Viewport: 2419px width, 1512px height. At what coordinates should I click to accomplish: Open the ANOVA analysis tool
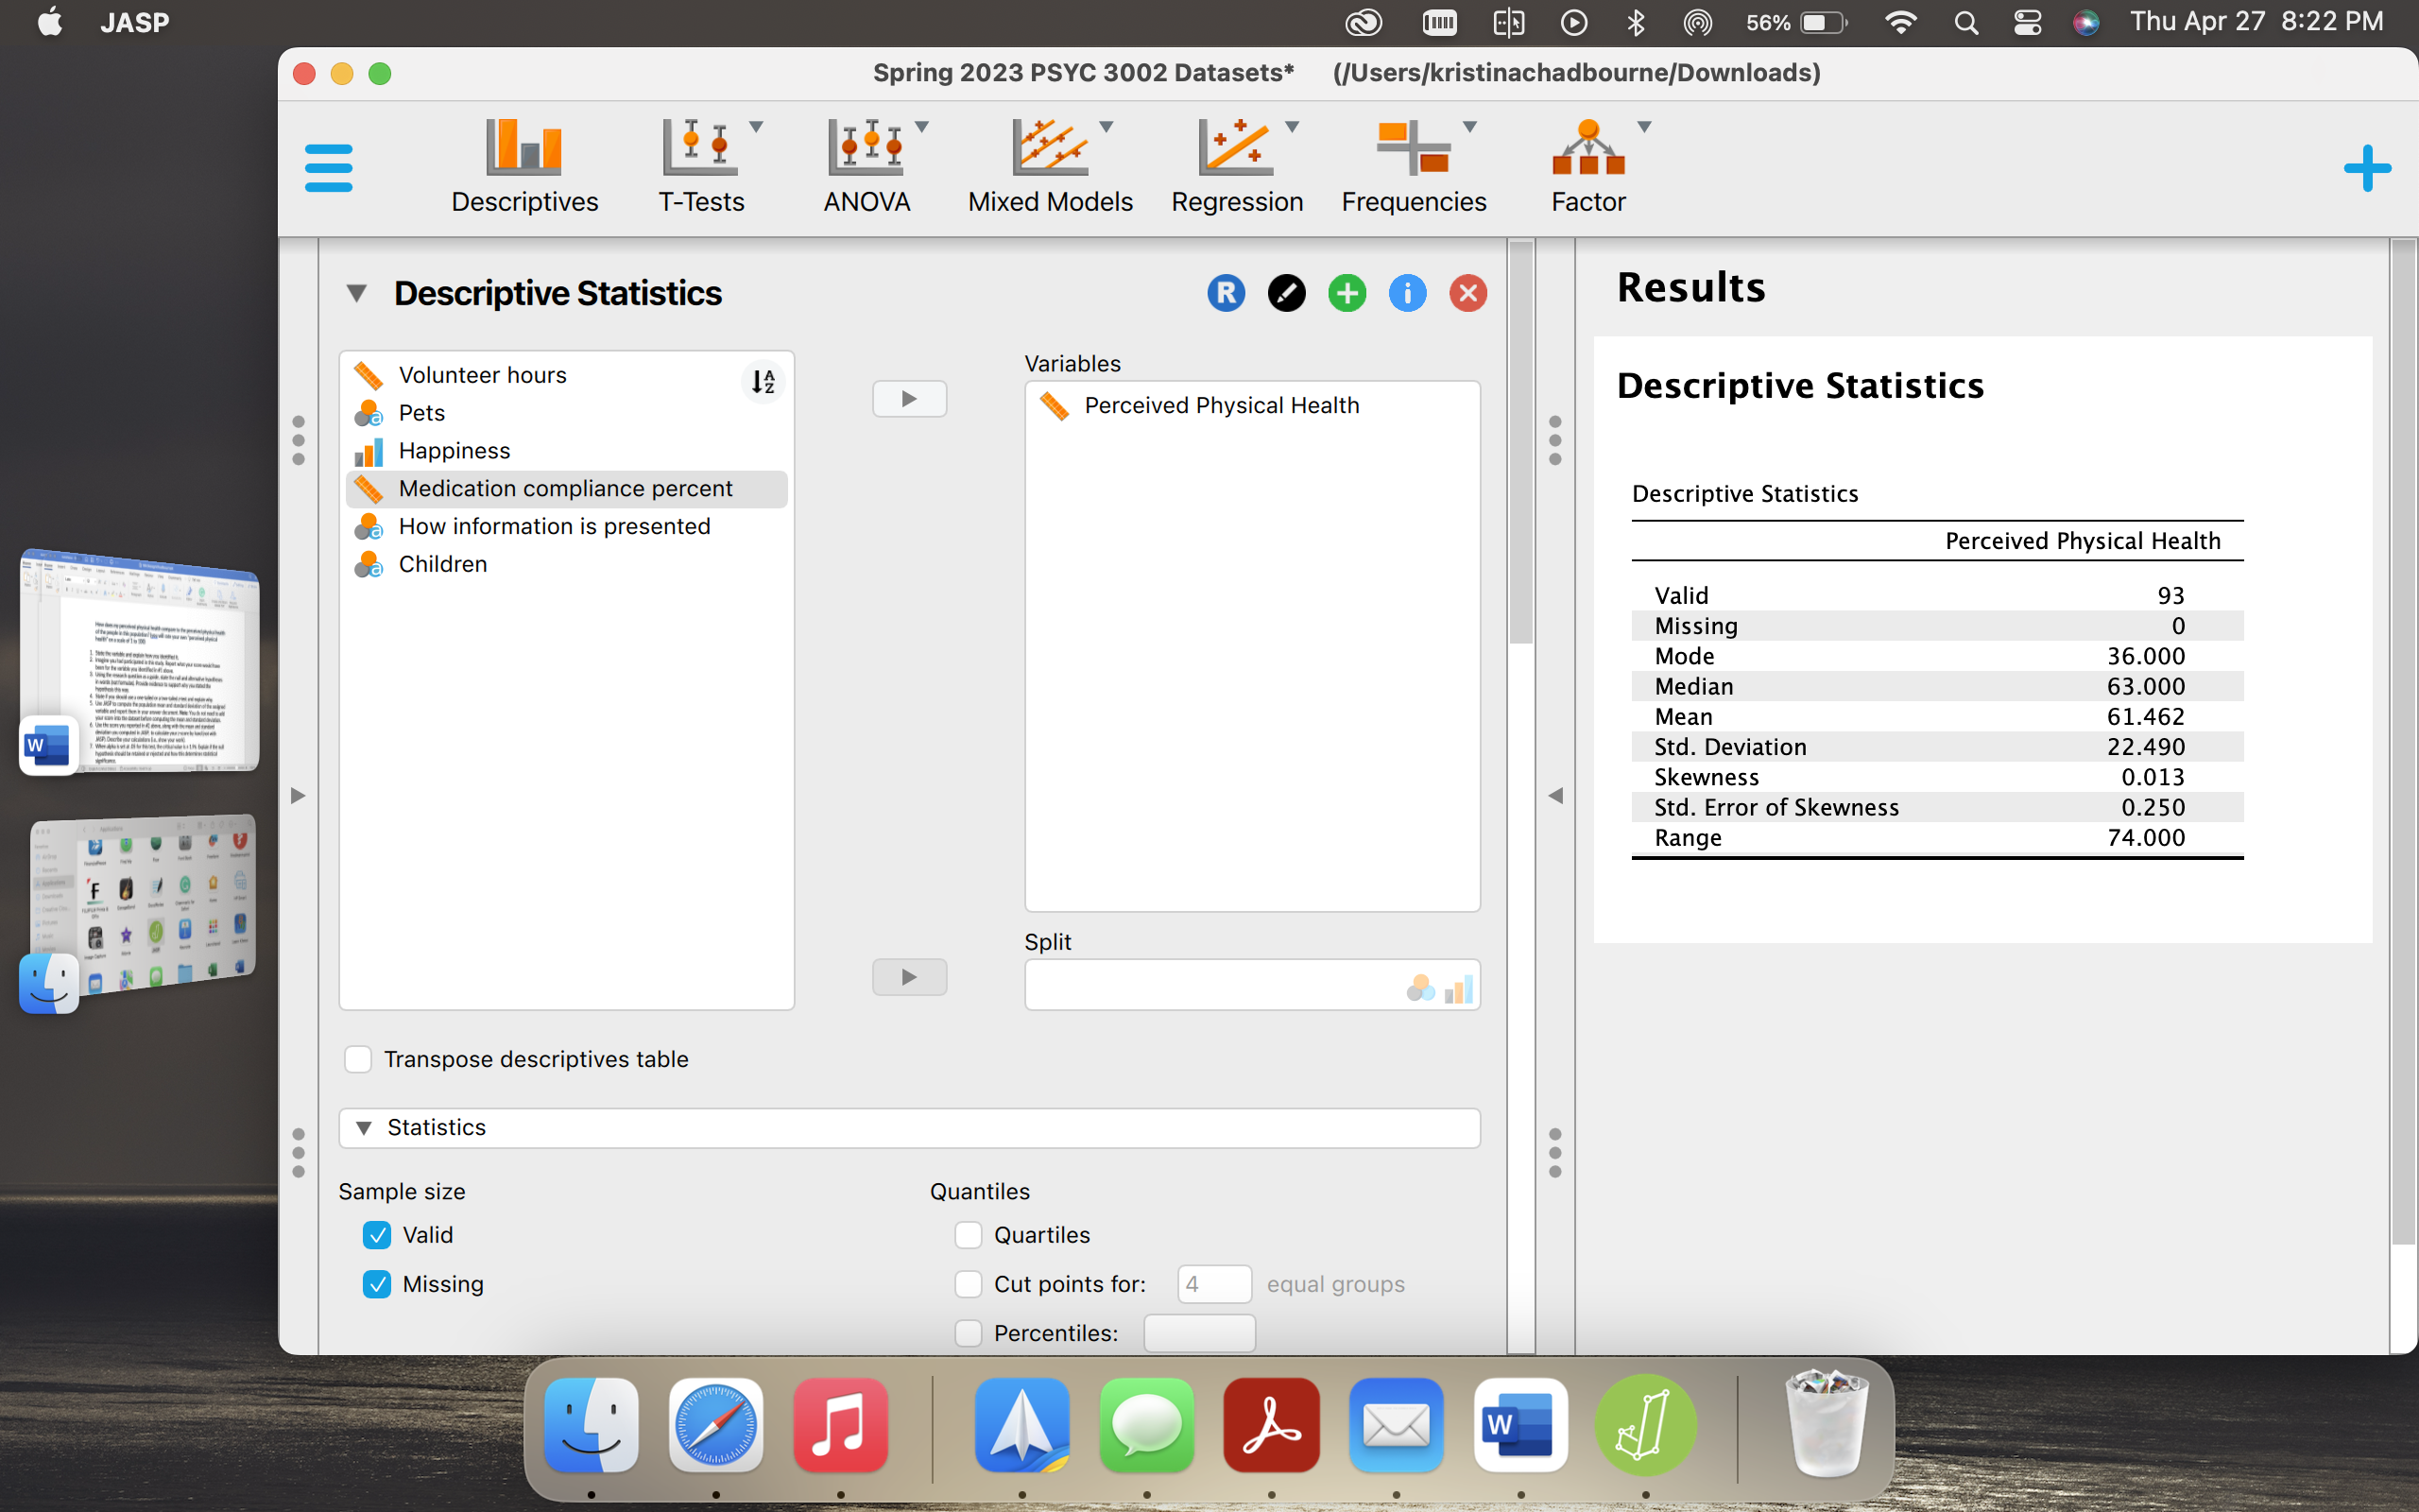click(867, 165)
